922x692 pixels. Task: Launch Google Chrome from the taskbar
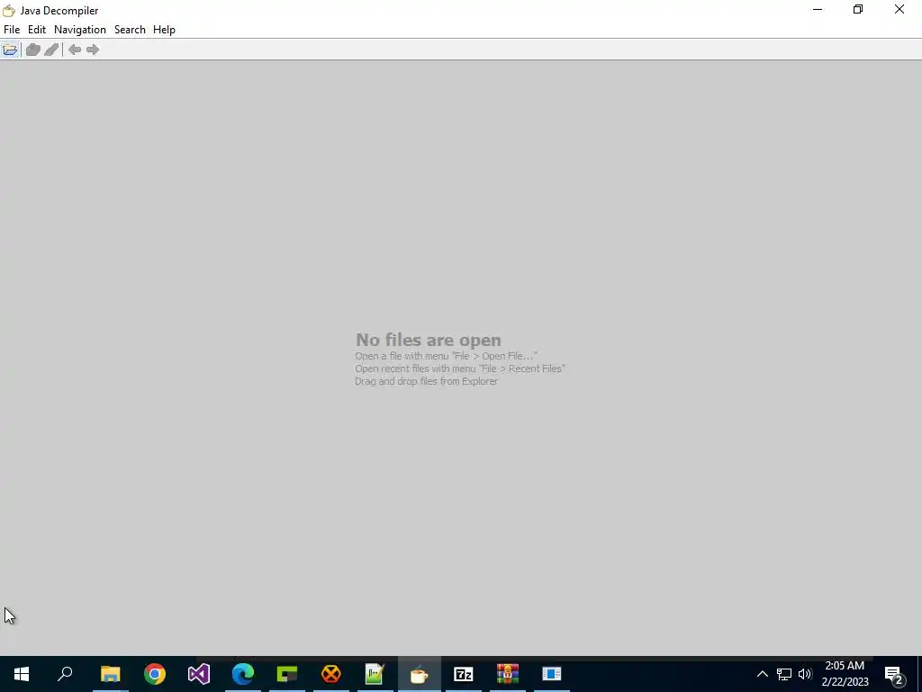(x=155, y=674)
